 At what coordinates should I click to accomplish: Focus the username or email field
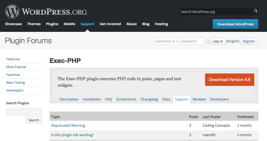[166, 41]
